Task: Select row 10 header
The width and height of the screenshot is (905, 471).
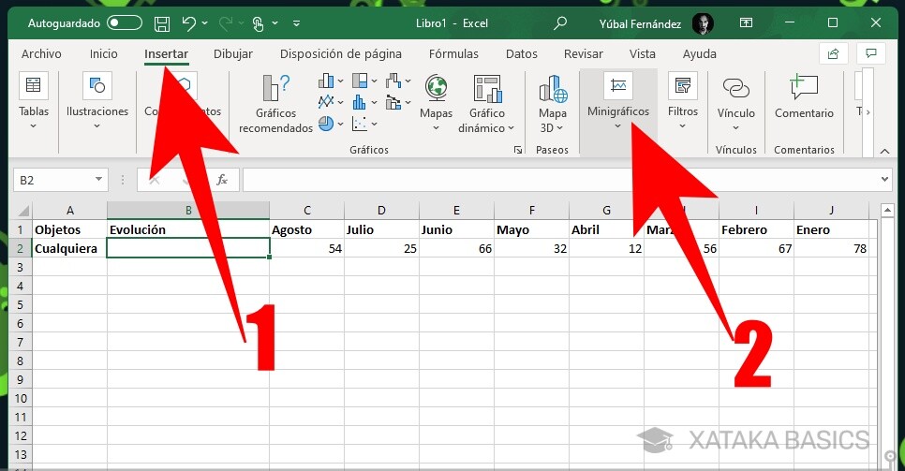Action: point(21,398)
